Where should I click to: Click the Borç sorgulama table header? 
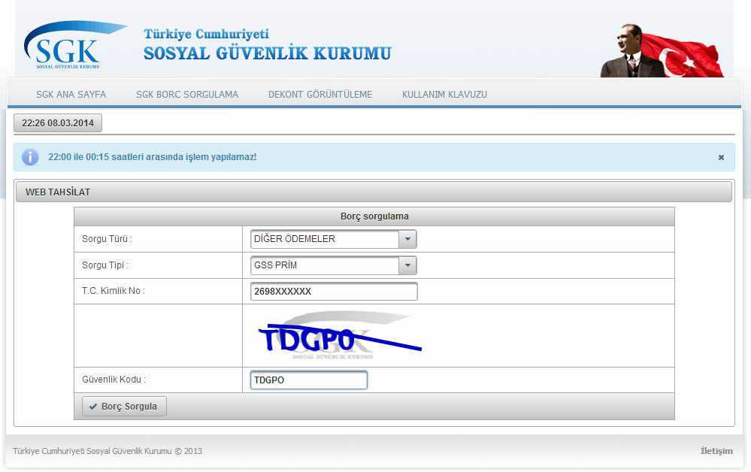[x=374, y=216]
